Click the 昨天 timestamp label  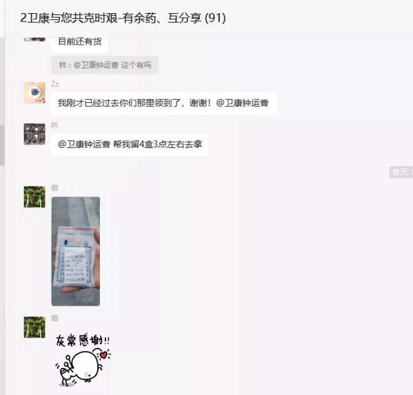click(401, 172)
